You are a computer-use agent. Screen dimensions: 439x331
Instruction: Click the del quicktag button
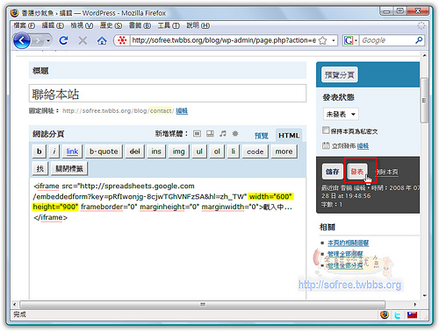(x=134, y=151)
